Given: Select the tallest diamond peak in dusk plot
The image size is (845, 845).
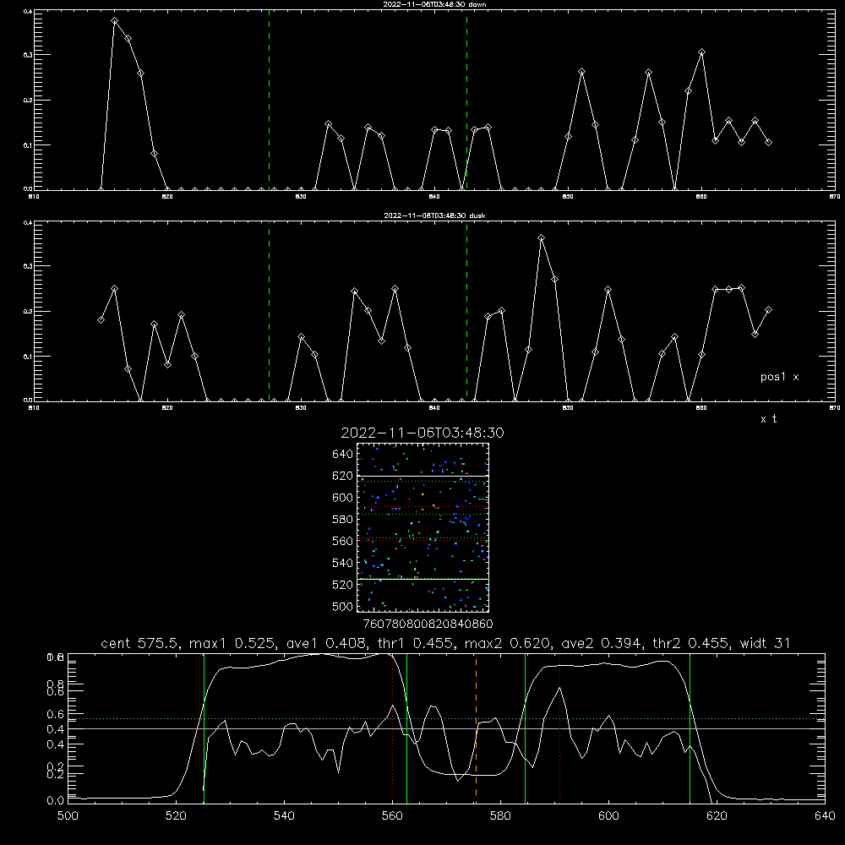Looking at the screenshot, I should coord(542,238).
